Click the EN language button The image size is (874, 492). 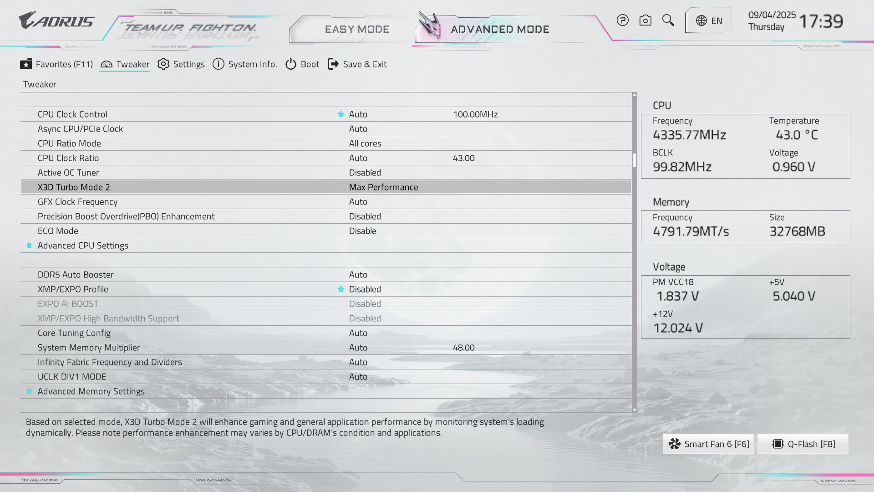(x=708, y=21)
